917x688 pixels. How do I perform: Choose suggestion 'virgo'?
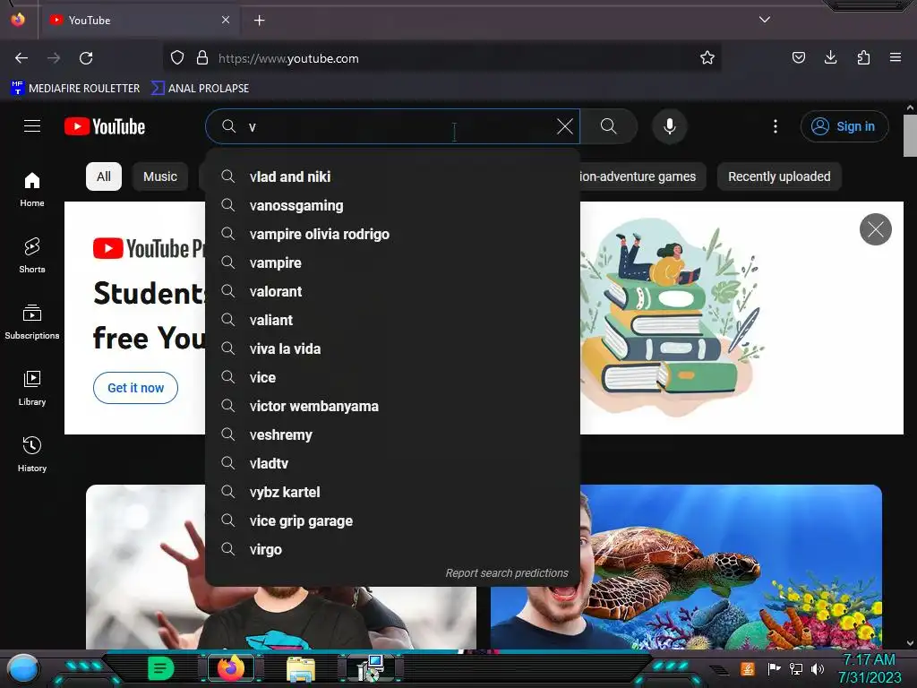pyautogui.click(x=392, y=549)
